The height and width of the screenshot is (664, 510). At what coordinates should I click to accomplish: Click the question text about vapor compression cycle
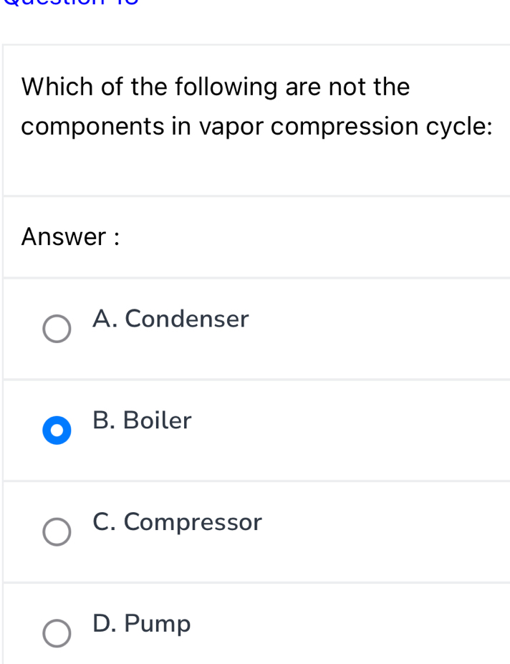tap(254, 106)
